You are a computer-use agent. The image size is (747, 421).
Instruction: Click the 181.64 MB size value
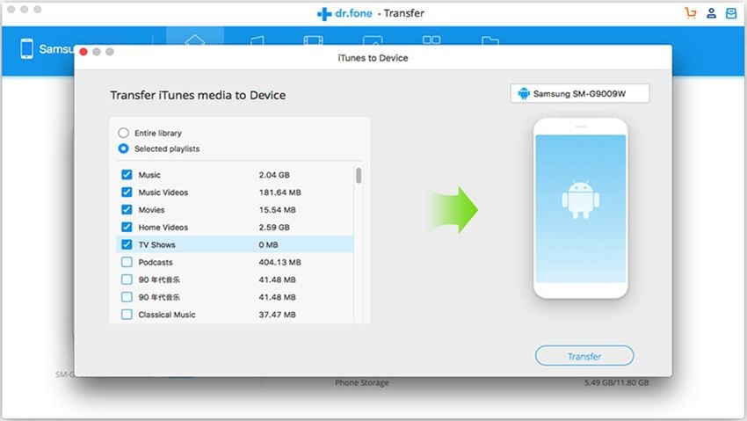point(279,192)
